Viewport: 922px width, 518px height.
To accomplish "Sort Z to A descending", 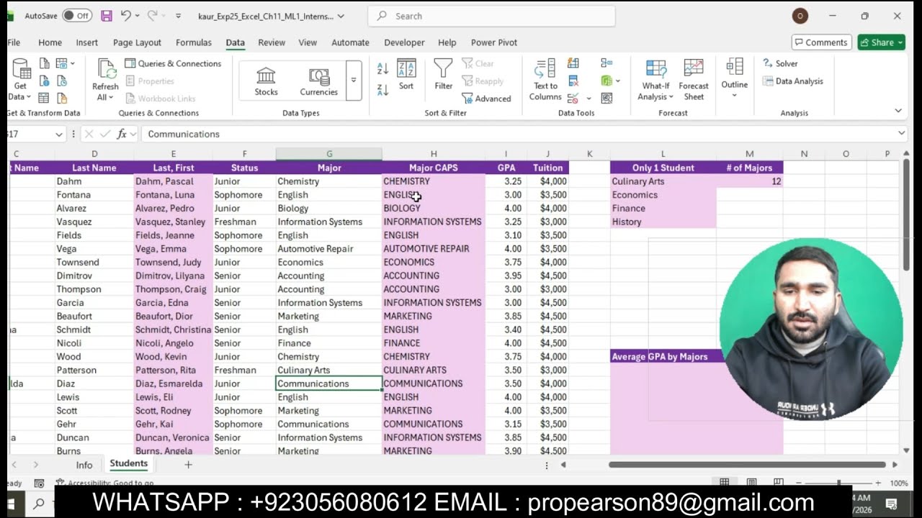I will (x=382, y=90).
